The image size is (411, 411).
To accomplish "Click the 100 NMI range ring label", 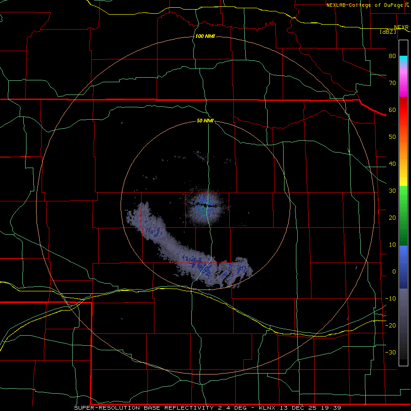I will coord(205,36).
